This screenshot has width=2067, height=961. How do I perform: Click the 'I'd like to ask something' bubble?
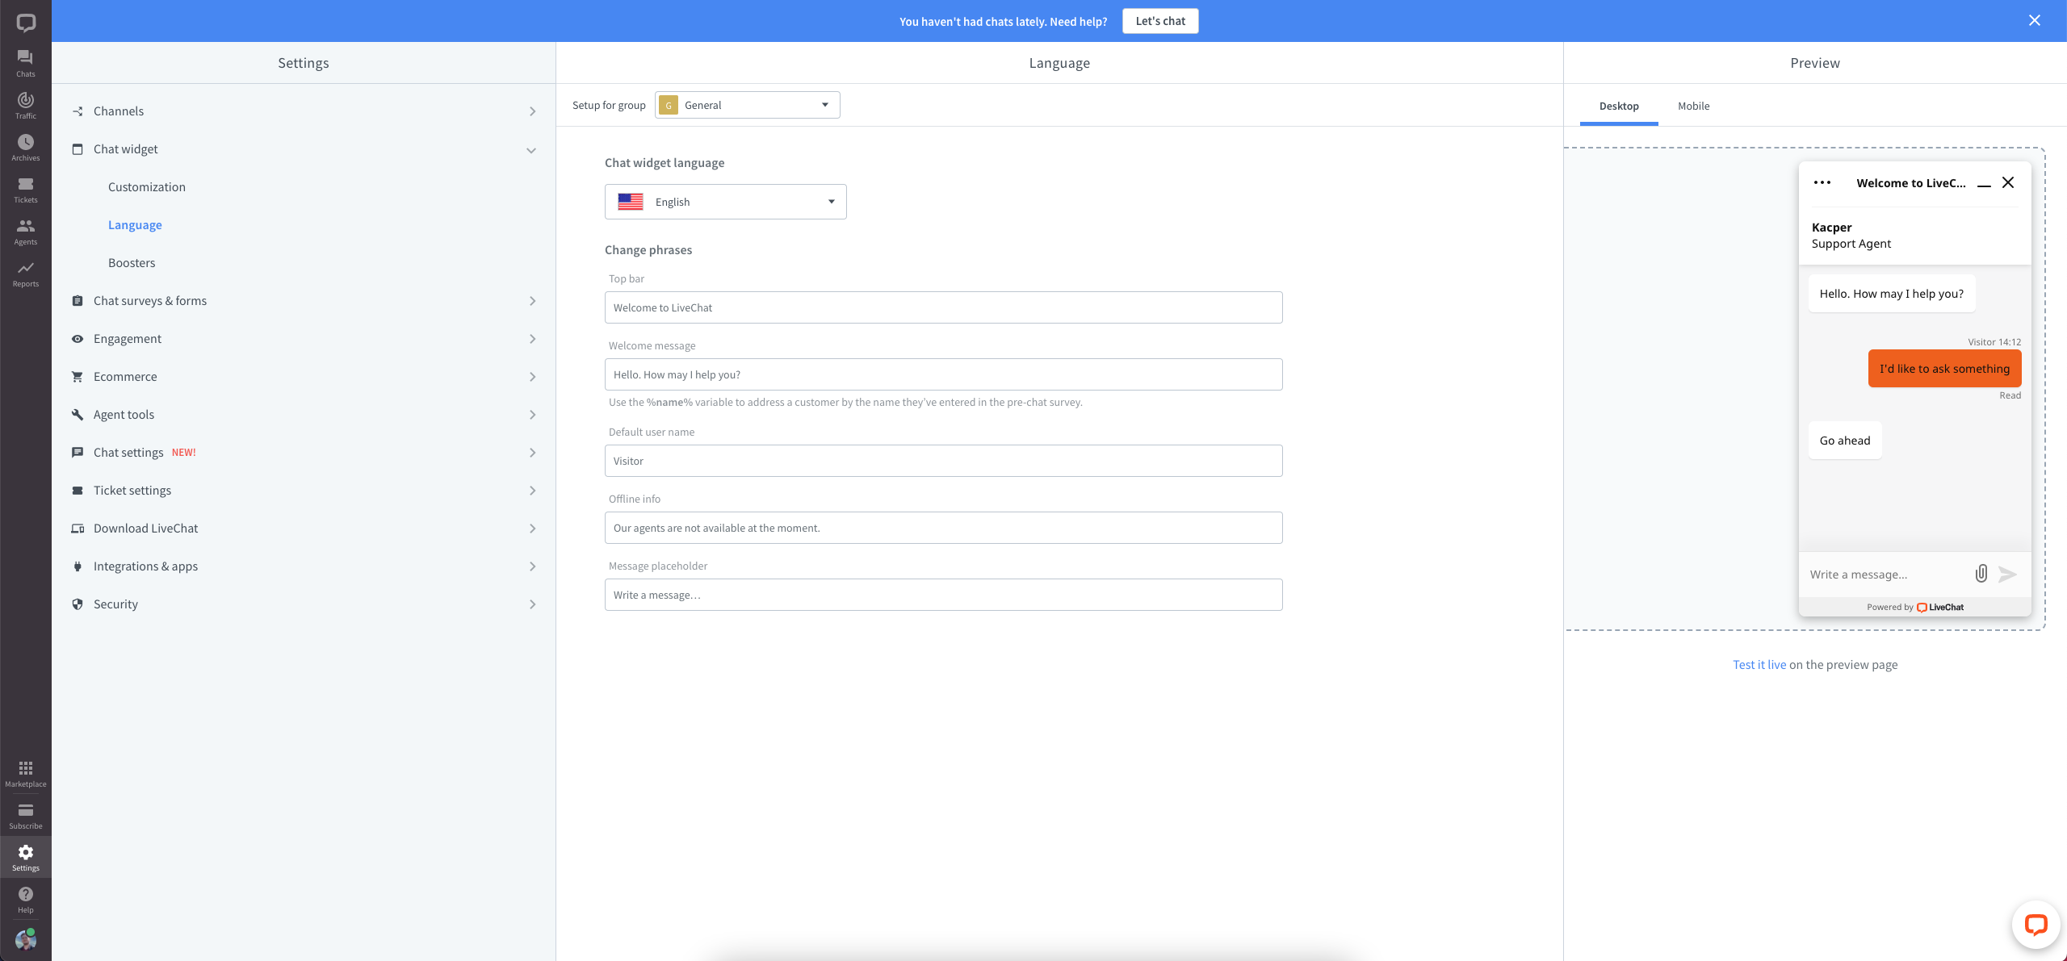(1944, 369)
